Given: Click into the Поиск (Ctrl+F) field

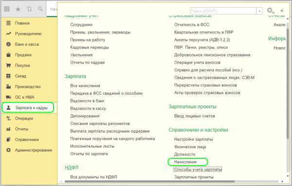Looking at the screenshot, I should point(223,11).
